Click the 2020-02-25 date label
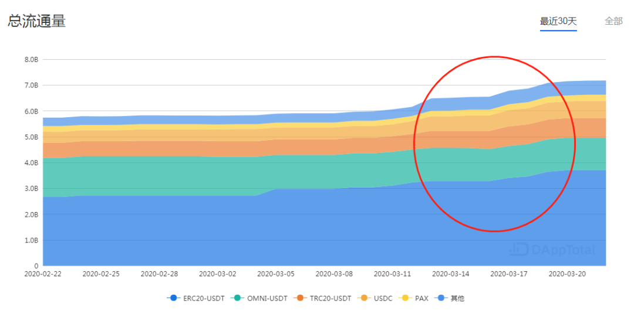The height and width of the screenshot is (317, 634). point(101,274)
